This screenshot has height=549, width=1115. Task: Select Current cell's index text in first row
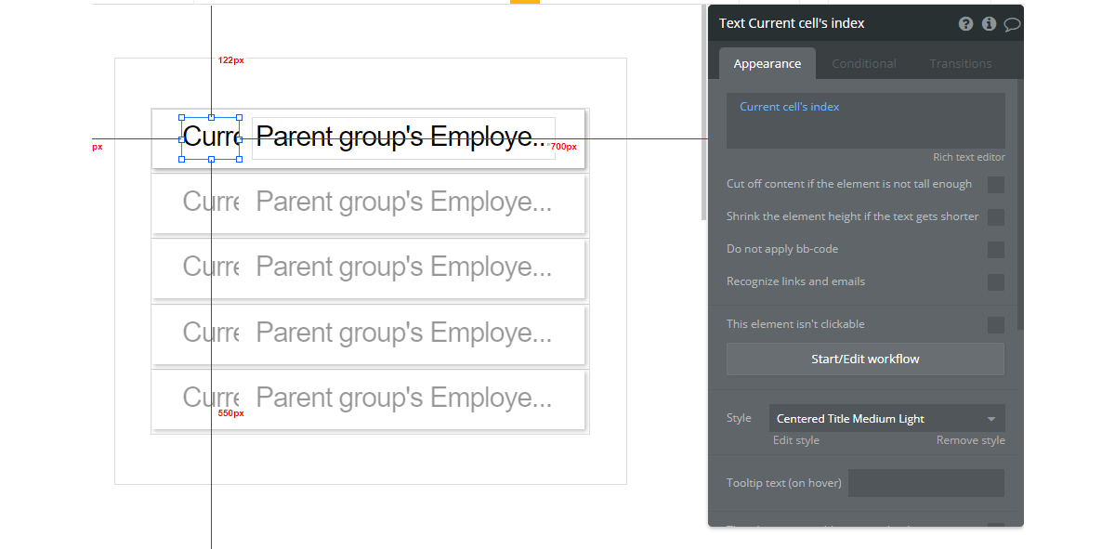tap(211, 137)
